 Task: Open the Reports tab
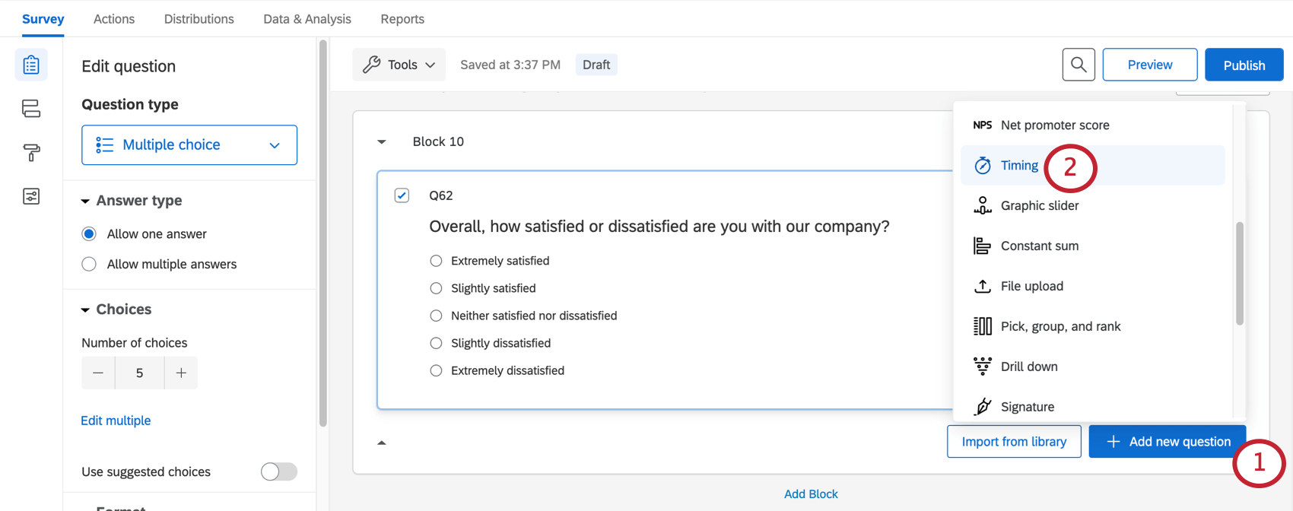(402, 18)
